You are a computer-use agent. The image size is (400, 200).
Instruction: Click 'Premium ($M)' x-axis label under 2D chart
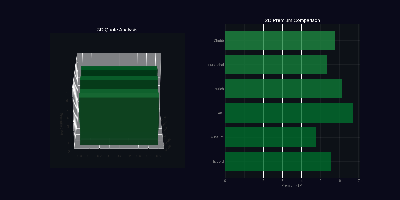[x=292, y=185]
